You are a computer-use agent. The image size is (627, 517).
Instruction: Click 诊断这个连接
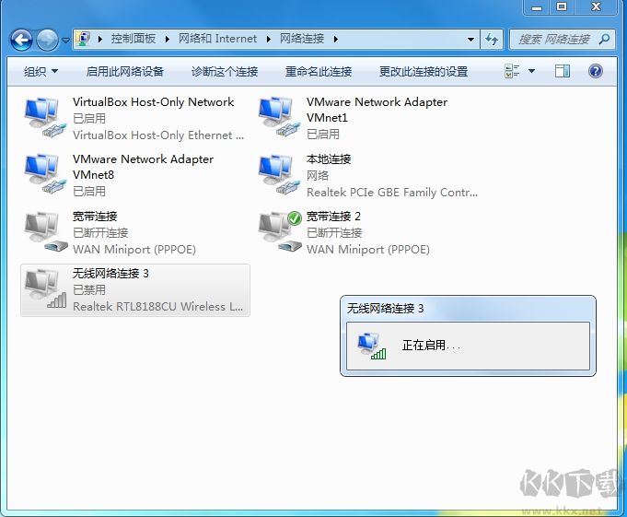(x=225, y=72)
